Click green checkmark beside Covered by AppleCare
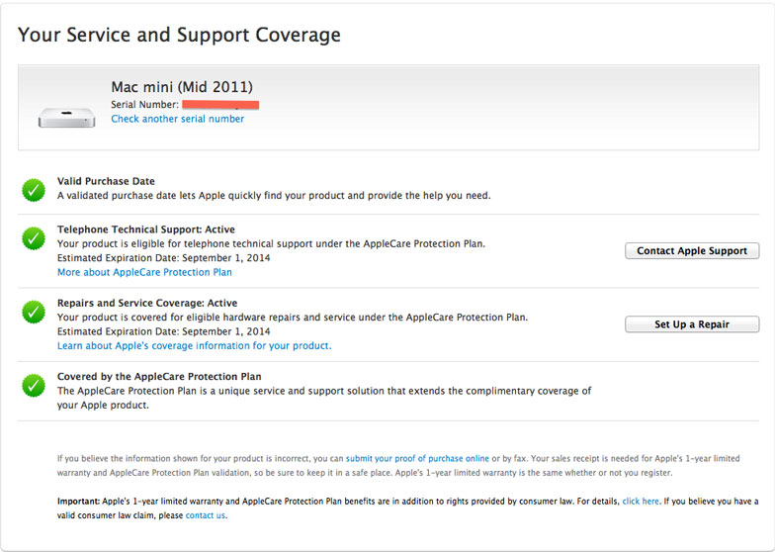 (34, 386)
